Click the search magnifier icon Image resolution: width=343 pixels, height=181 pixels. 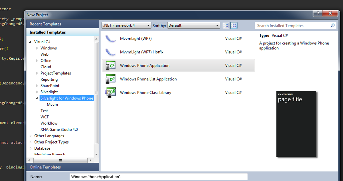point(333,25)
